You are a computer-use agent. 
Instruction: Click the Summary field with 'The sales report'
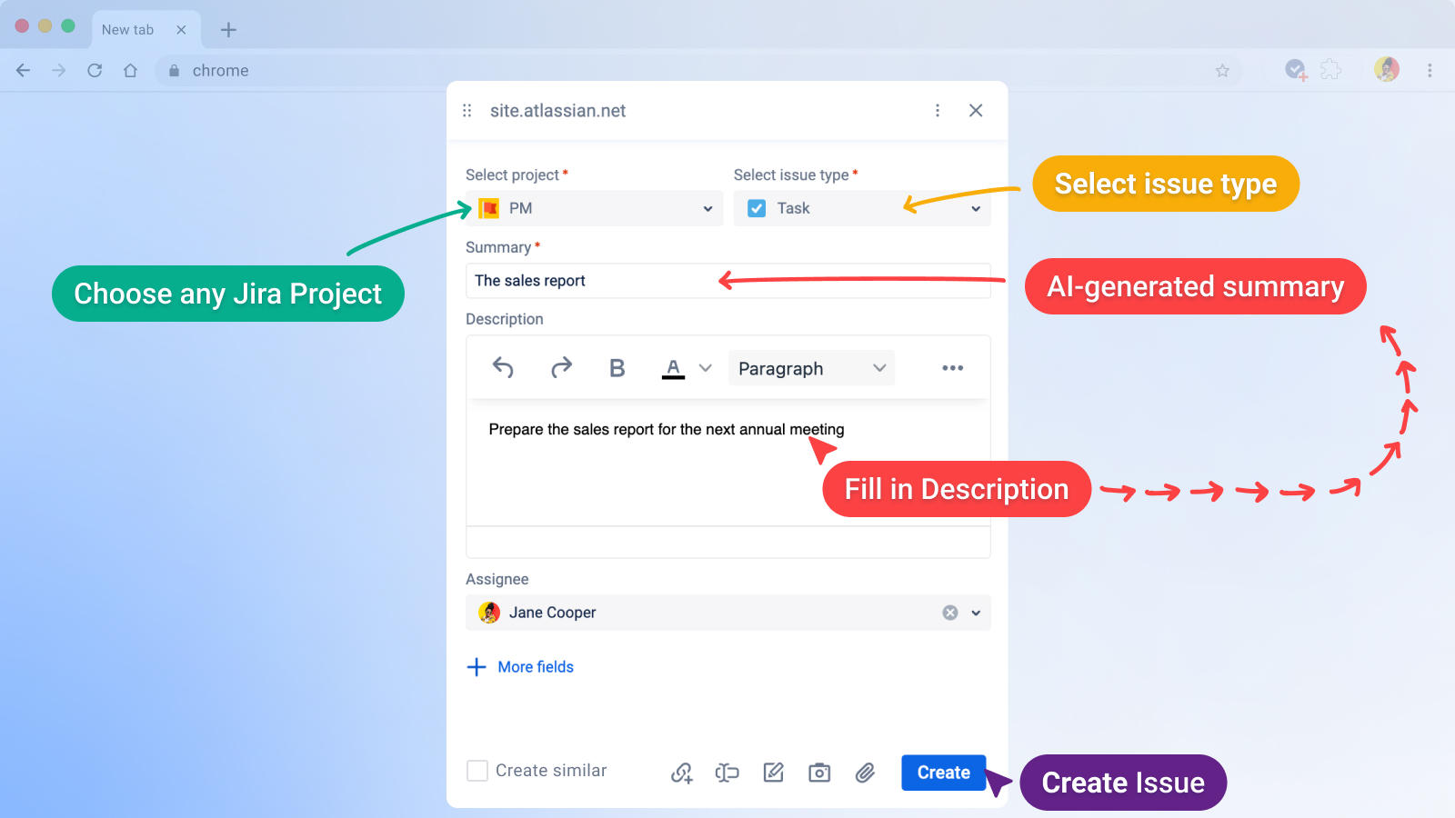(727, 281)
